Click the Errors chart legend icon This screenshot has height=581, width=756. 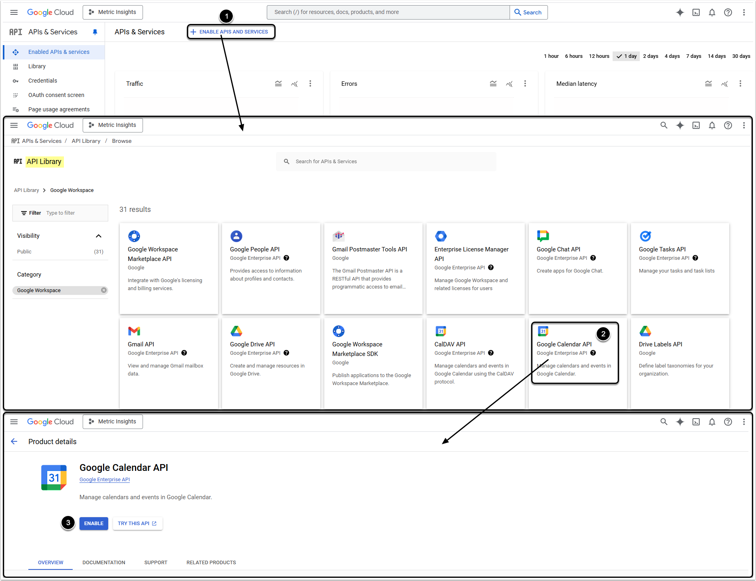pyautogui.click(x=493, y=84)
